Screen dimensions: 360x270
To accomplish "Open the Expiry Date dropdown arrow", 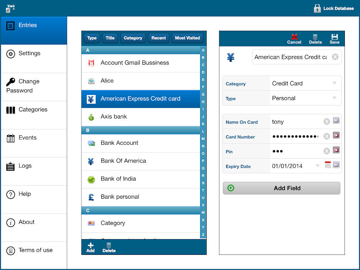I will click(x=317, y=165).
